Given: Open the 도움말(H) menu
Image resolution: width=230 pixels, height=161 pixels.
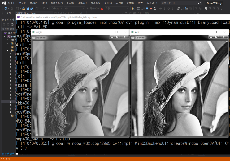Looking at the screenshot, I should (152, 3).
